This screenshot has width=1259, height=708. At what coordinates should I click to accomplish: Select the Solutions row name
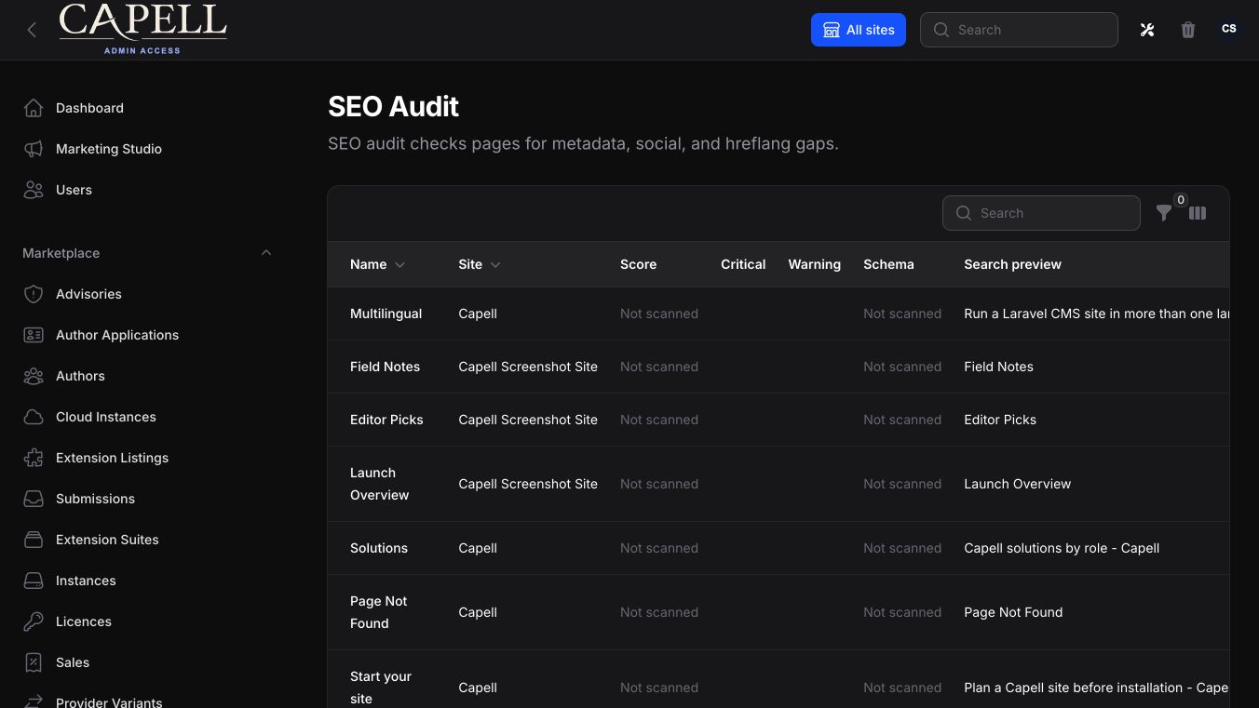click(379, 548)
